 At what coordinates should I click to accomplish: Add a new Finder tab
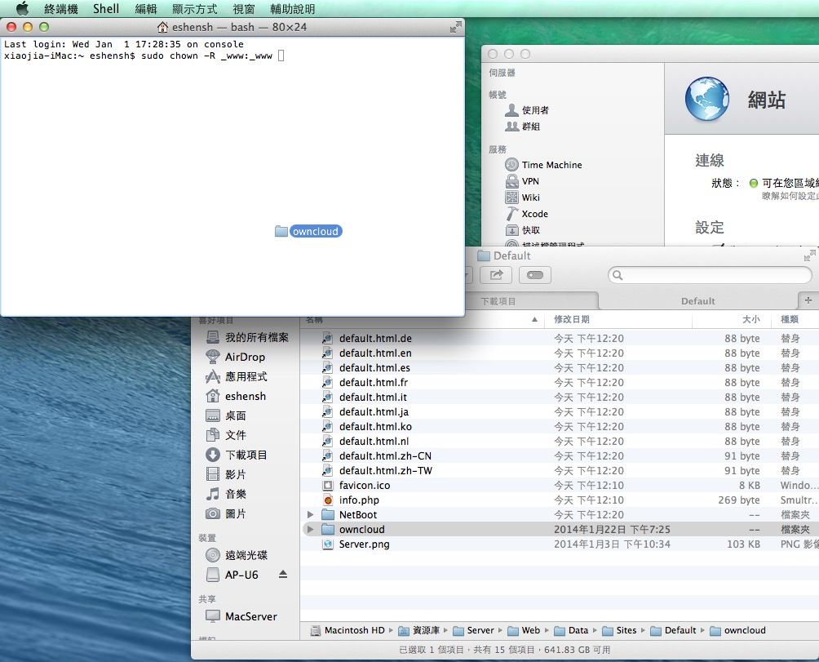(x=808, y=300)
